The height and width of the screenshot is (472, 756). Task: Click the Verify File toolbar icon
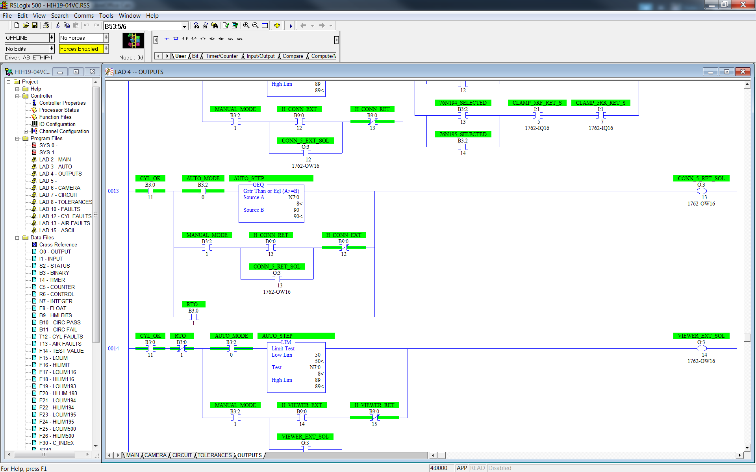[x=226, y=26]
